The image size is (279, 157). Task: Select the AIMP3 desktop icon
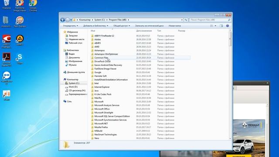[20, 40]
